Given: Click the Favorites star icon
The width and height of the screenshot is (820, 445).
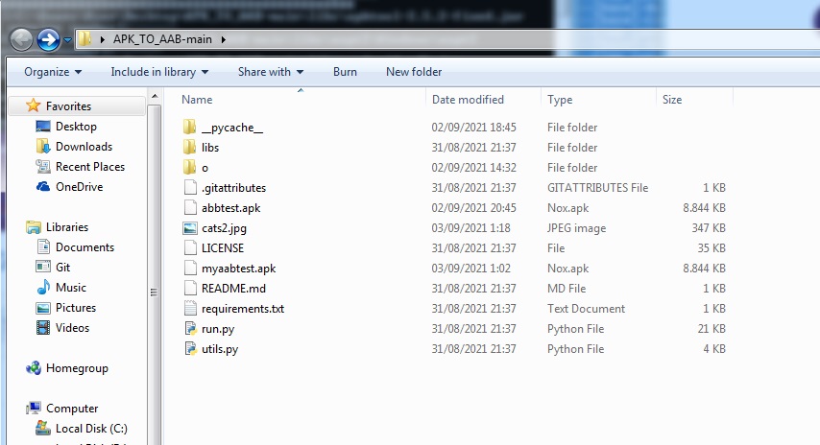Looking at the screenshot, I should coord(33,105).
